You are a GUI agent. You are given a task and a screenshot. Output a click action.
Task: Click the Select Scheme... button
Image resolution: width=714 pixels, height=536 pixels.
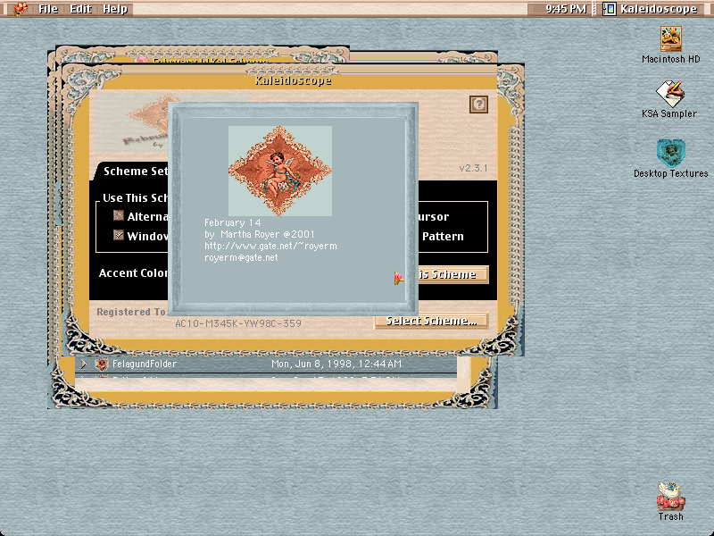click(x=431, y=321)
